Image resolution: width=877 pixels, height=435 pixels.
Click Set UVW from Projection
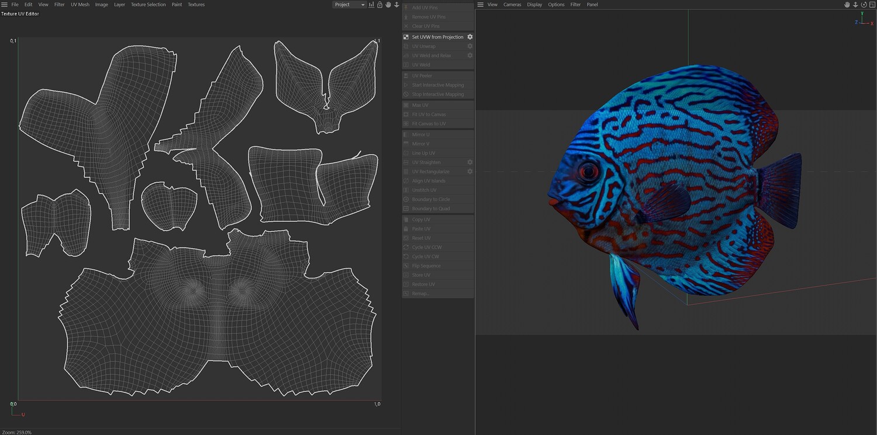437,37
